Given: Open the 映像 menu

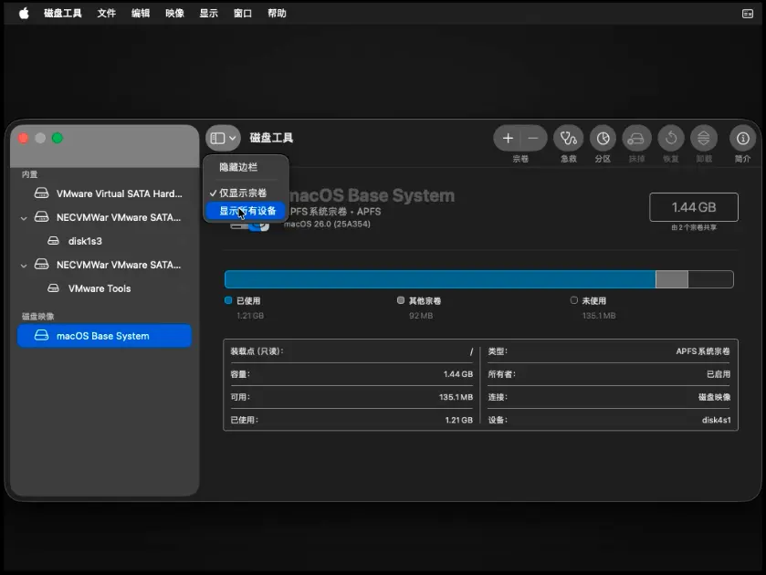Looking at the screenshot, I should coord(174,13).
